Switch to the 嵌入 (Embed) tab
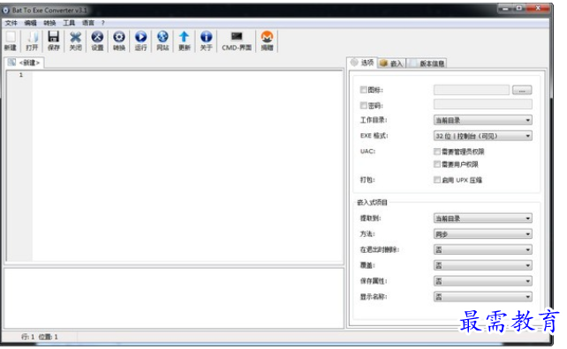This screenshot has height=349, width=567. click(391, 63)
